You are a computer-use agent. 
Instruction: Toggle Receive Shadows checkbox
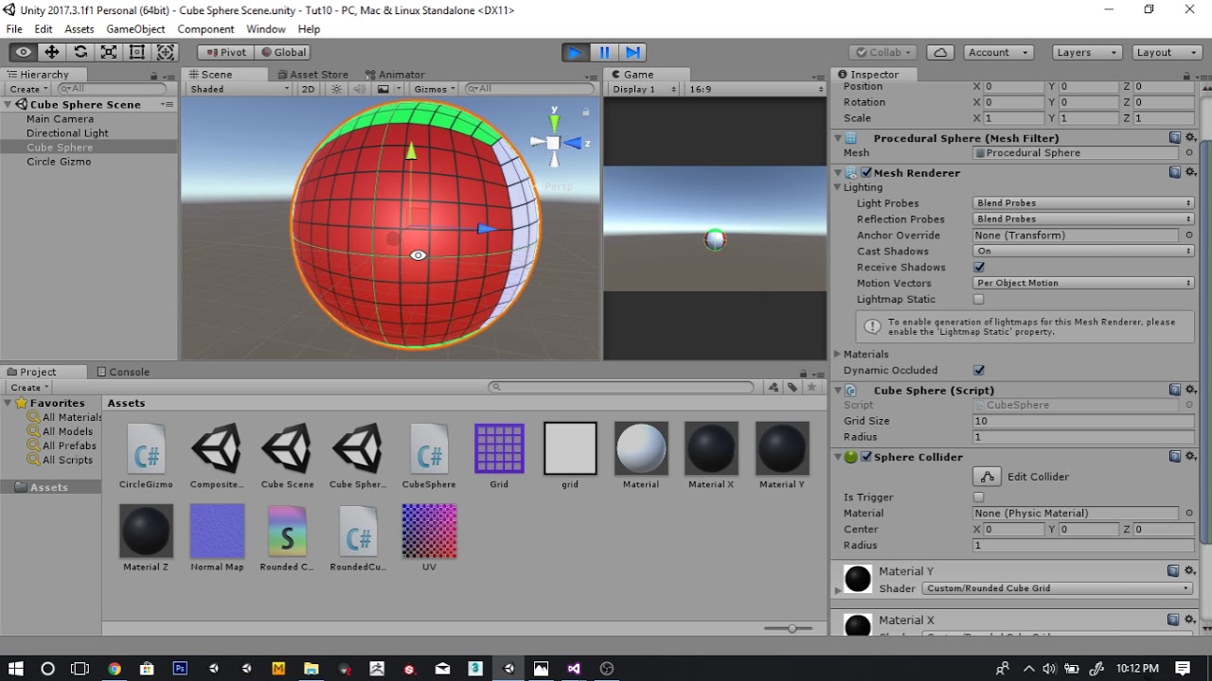coord(979,268)
